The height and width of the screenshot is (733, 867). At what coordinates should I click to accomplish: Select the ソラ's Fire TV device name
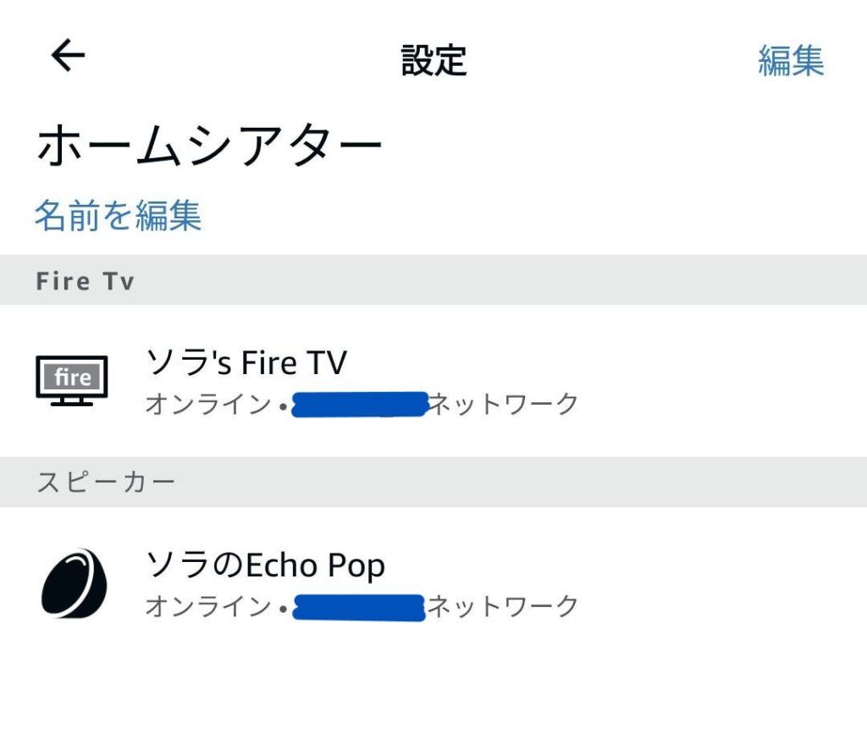click(x=246, y=363)
